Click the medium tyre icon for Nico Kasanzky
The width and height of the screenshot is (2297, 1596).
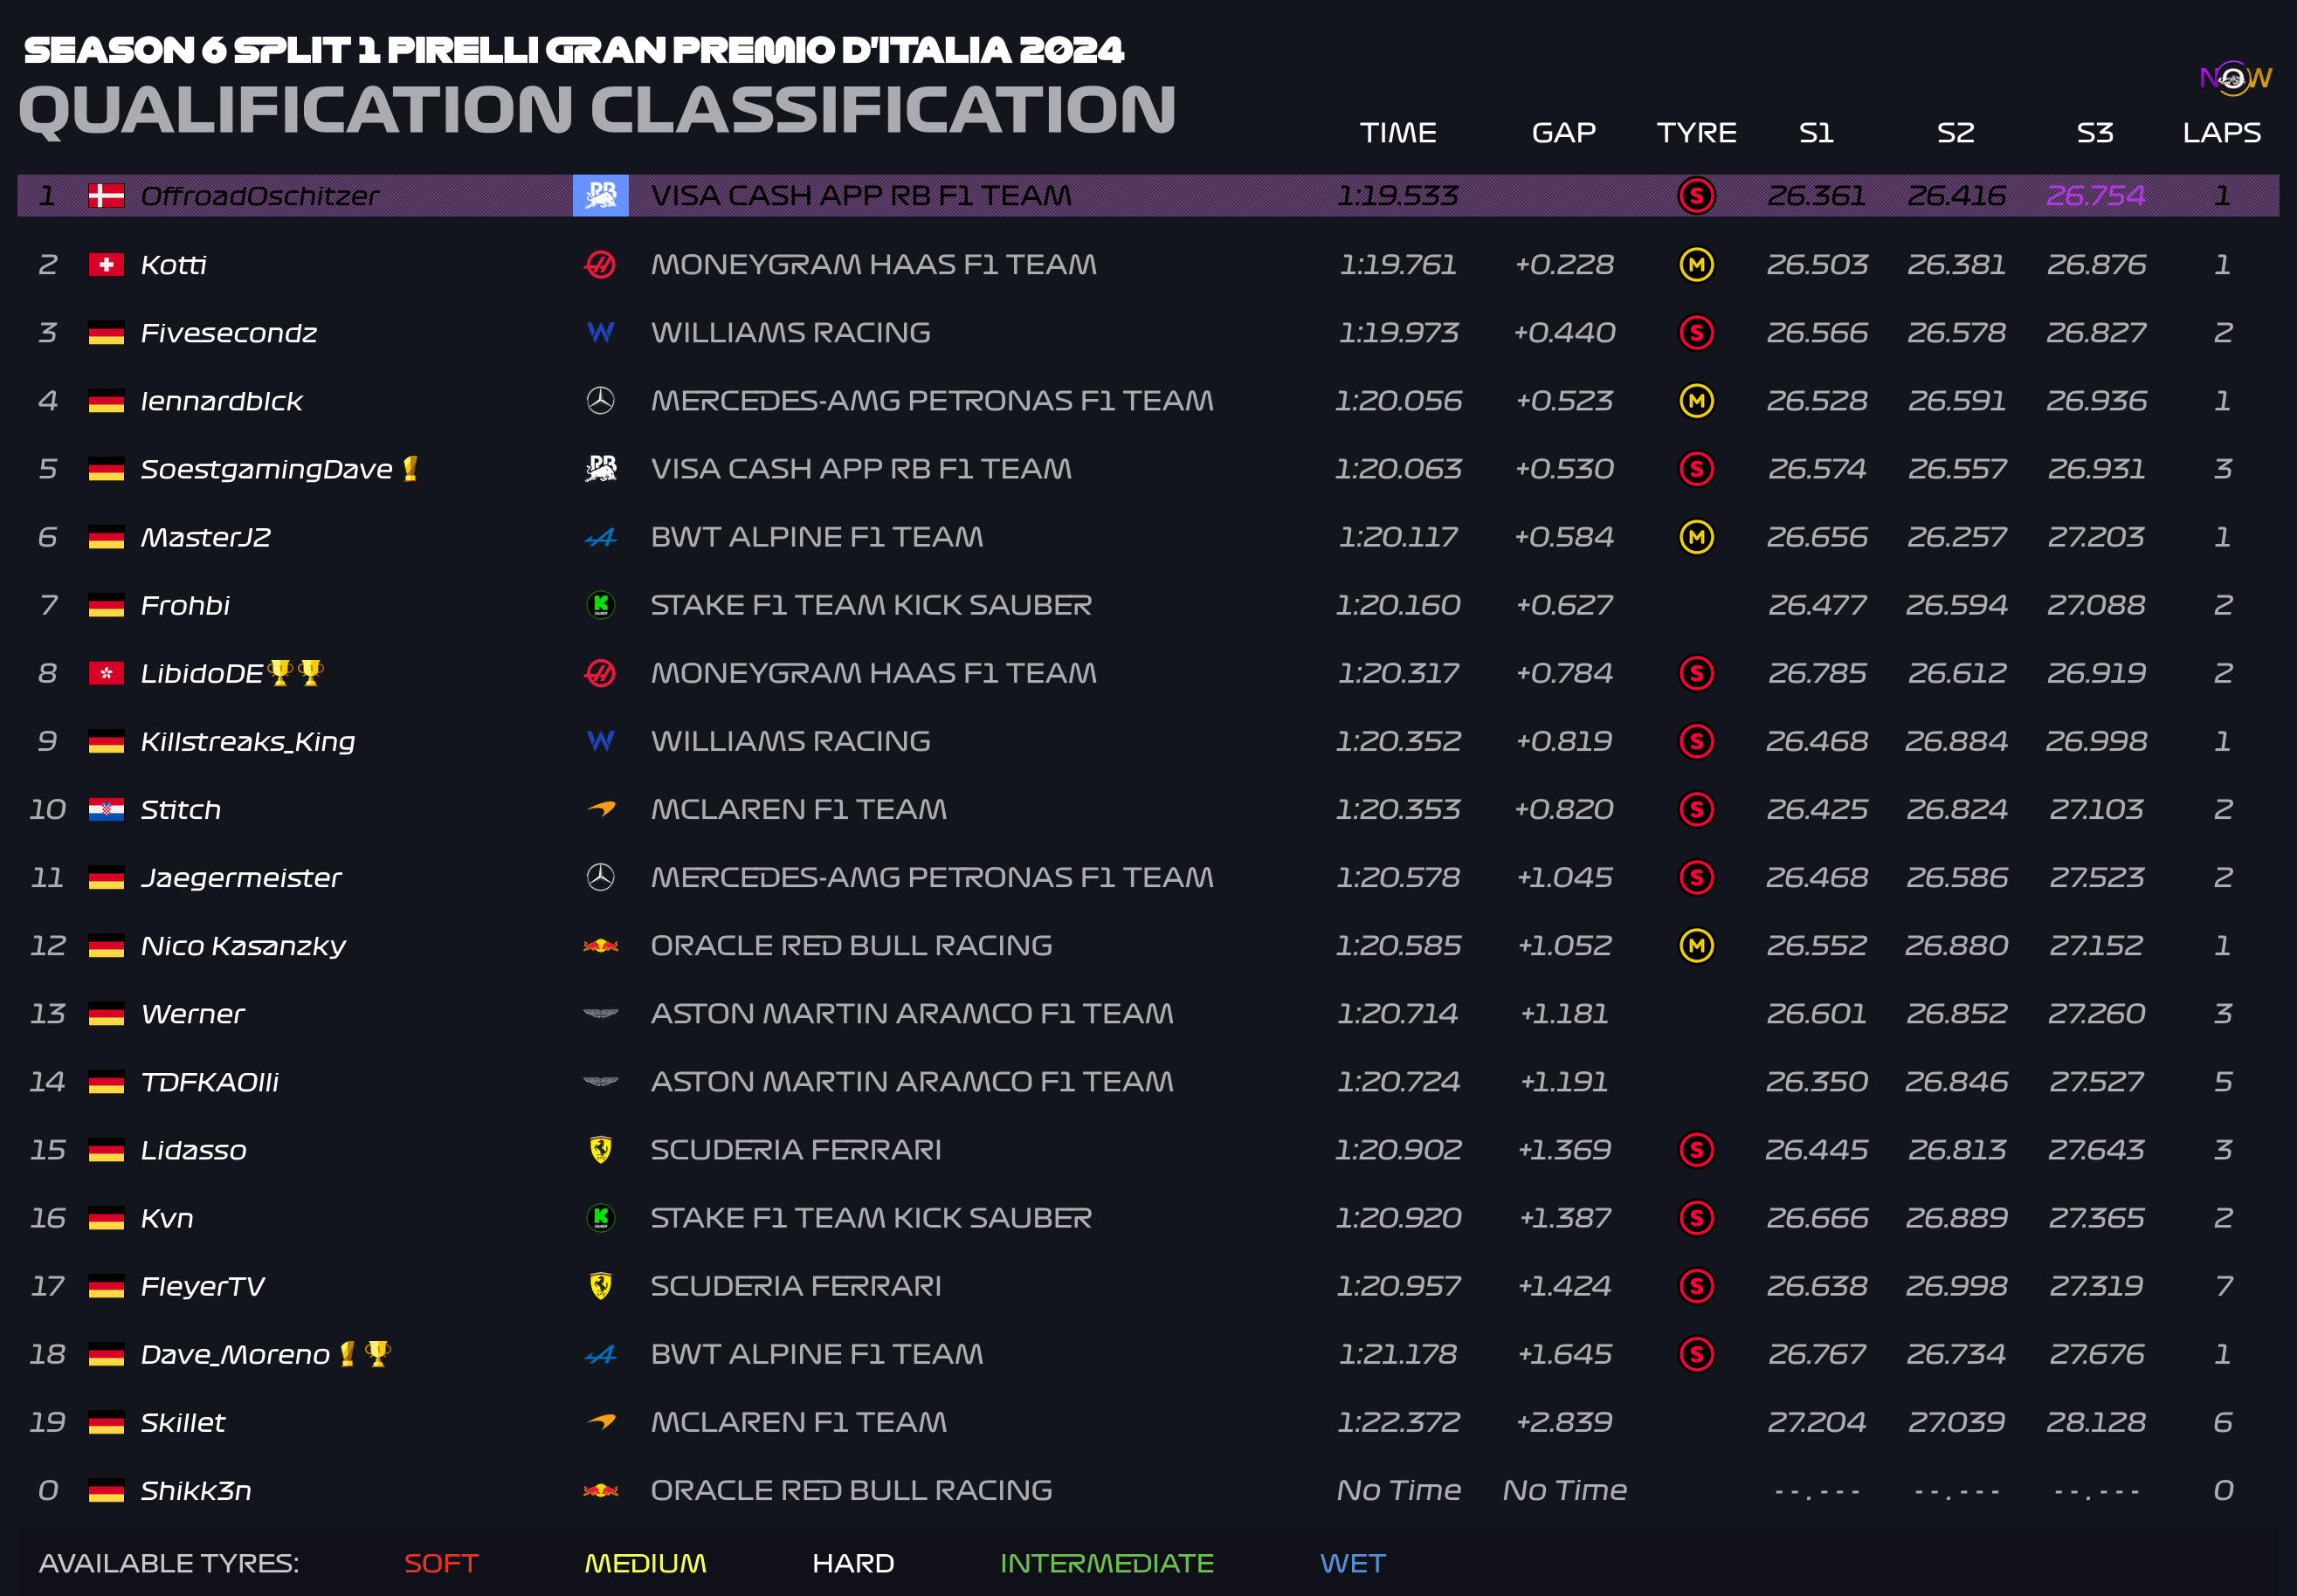coord(1696,946)
